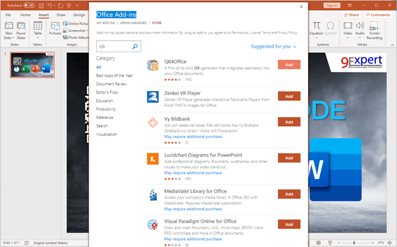Switch to the Design tab
The width and height of the screenshot is (397, 247).
(79, 15)
